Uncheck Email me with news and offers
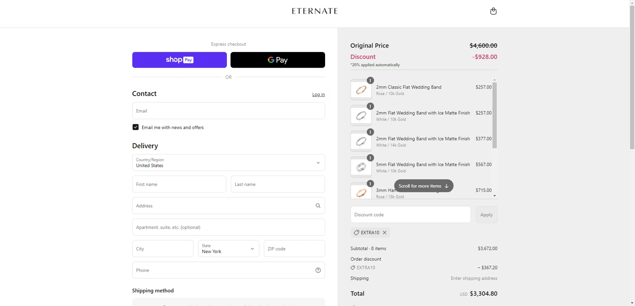This screenshot has height=306, width=635. [x=135, y=127]
